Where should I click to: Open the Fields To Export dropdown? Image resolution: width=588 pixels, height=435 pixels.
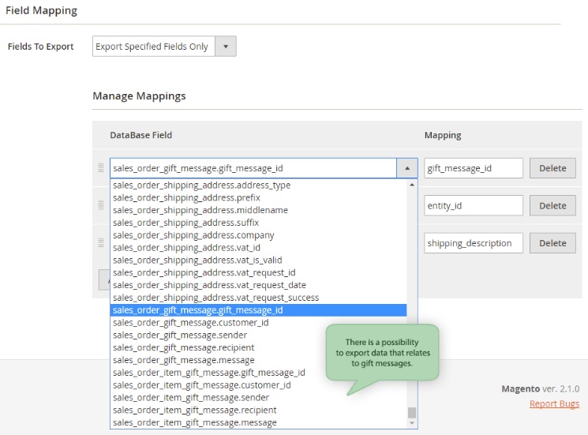(164, 47)
